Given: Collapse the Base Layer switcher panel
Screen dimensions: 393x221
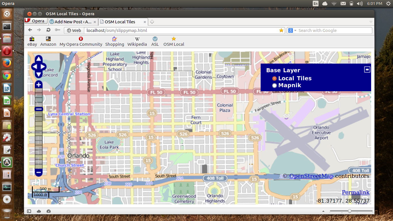Looking at the screenshot, I should (367, 69).
